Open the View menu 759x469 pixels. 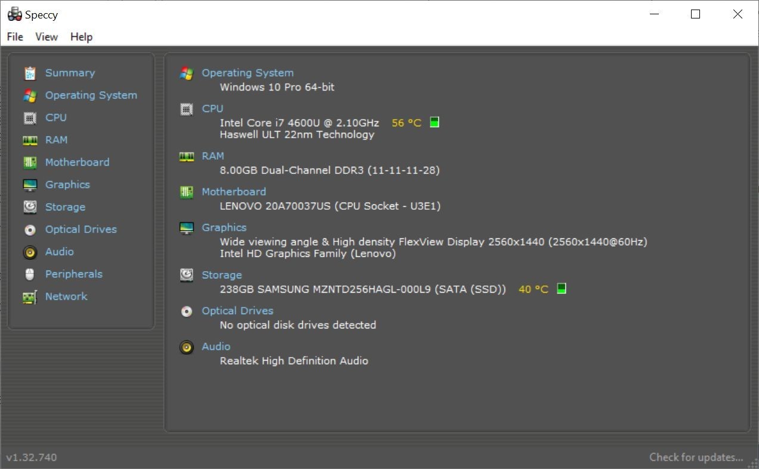click(47, 37)
